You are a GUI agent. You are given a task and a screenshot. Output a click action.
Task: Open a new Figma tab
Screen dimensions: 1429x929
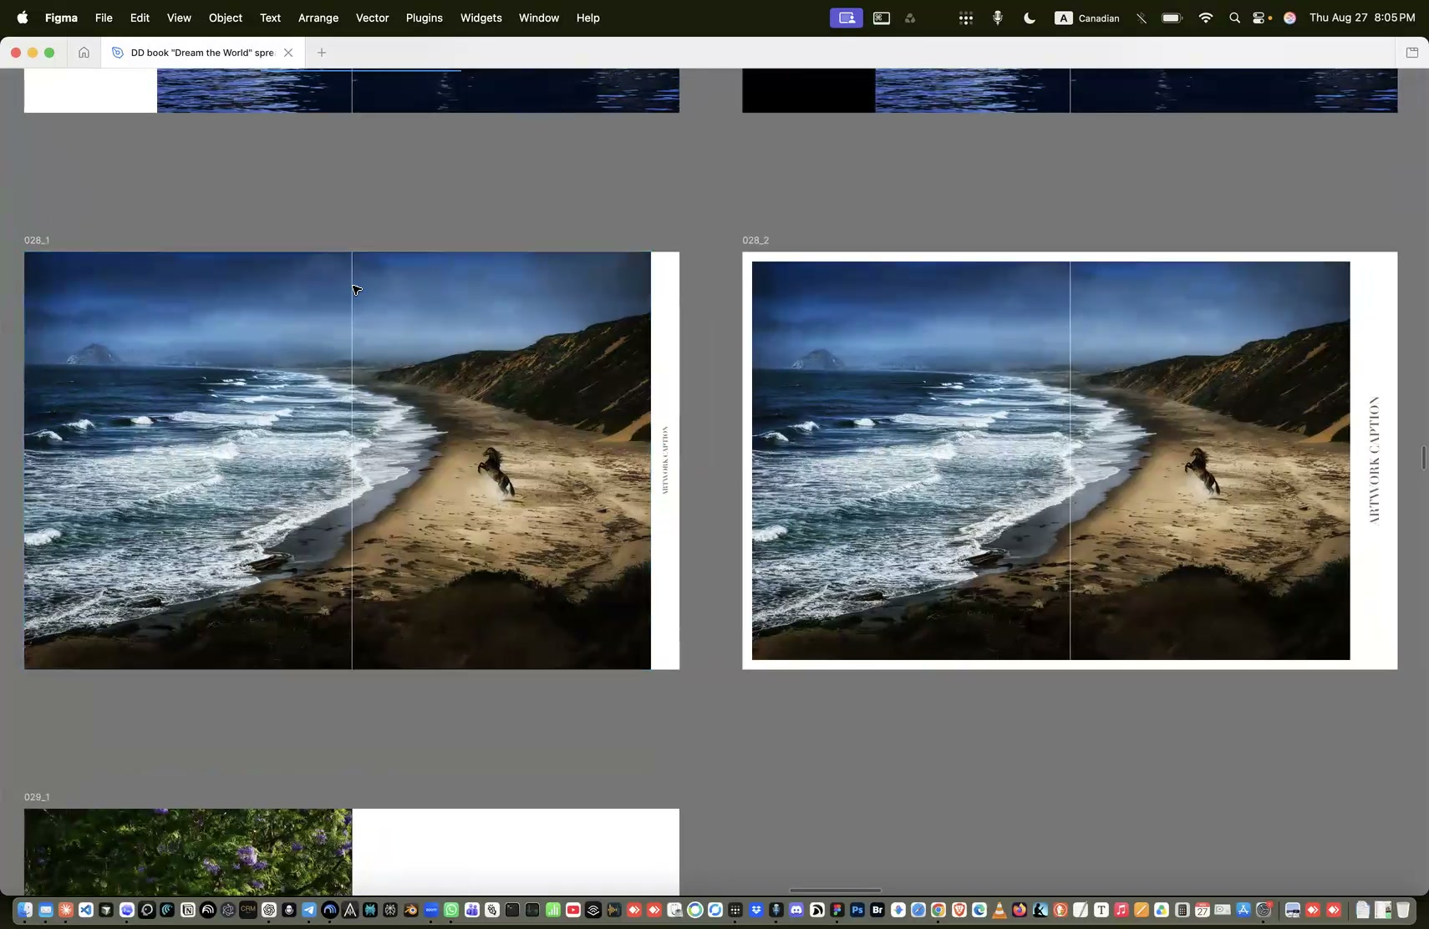pos(322,53)
